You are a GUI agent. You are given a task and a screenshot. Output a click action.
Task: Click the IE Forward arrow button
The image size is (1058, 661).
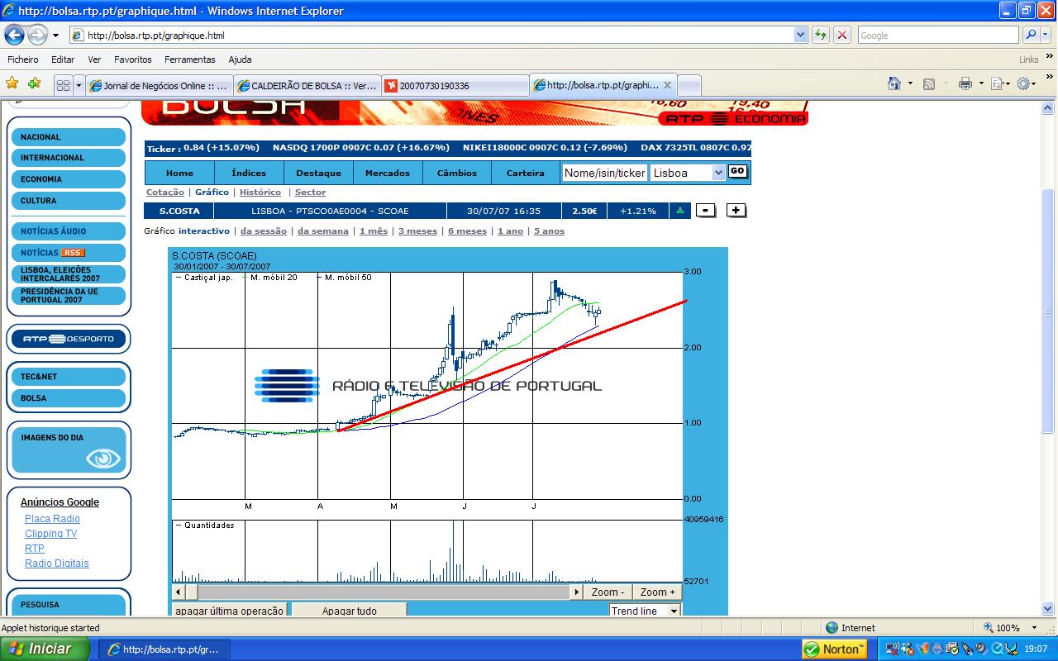click(38, 35)
